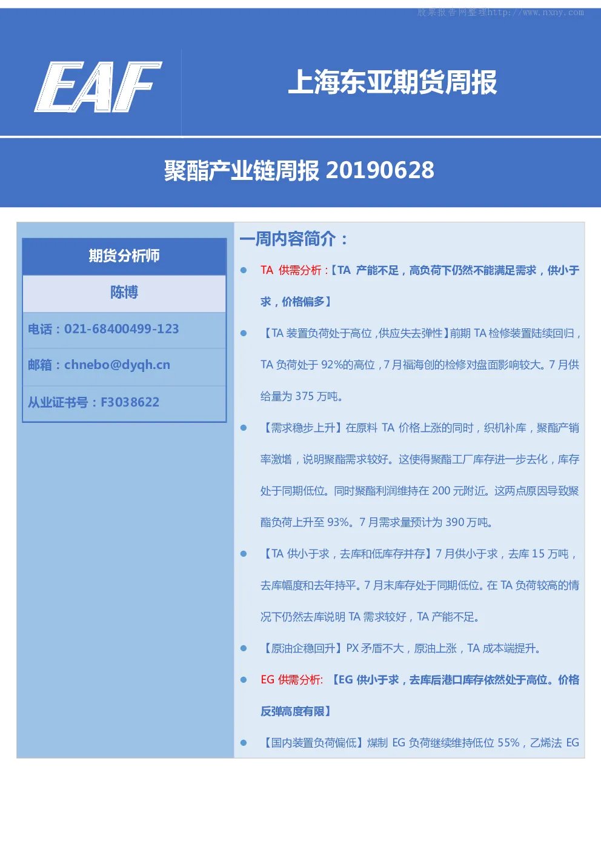Click the line 求，价格偏多】
This screenshot has height=850, width=601.
(x=296, y=302)
